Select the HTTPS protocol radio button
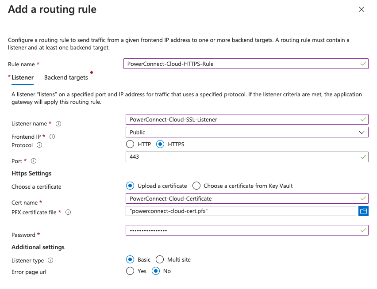377x289 pixels. [160, 144]
